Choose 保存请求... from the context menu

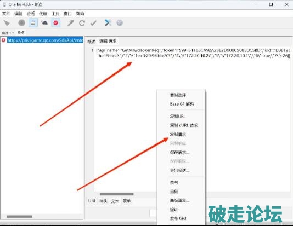(x=179, y=152)
